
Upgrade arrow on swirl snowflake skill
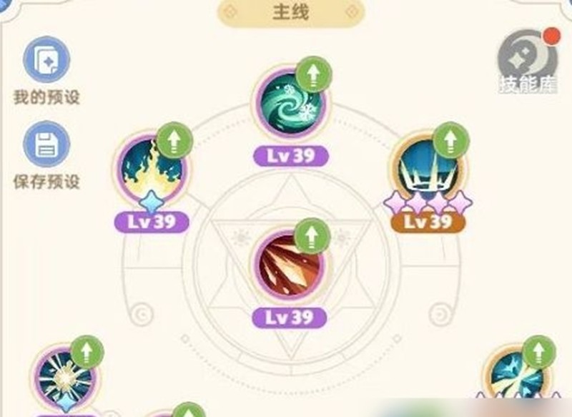tap(313, 75)
